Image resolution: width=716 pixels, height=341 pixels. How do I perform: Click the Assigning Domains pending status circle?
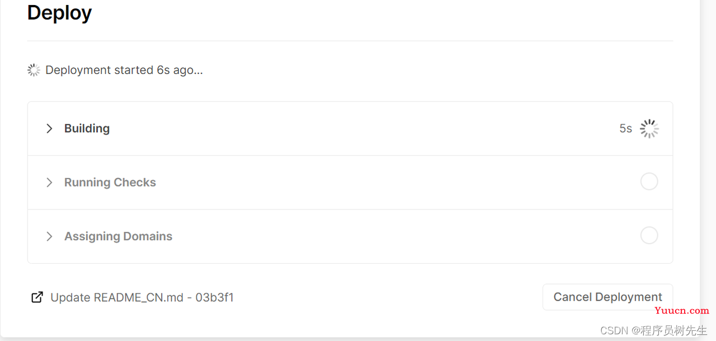click(x=649, y=235)
